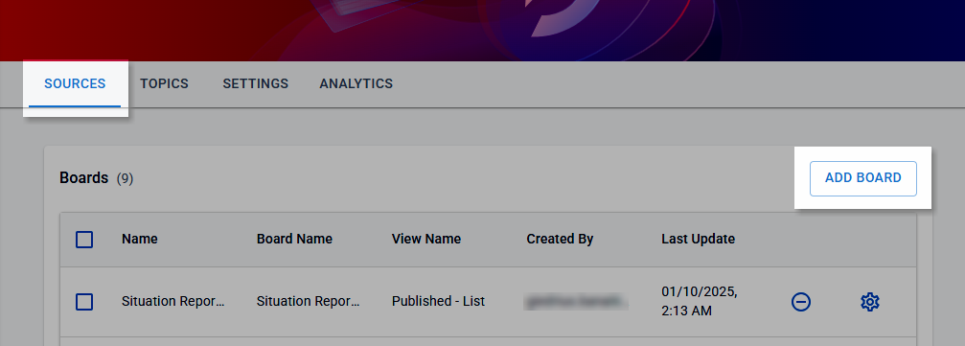Click the remove (minus circle) icon for Situation Report
965x346 pixels.
pyautogui.click(x=801, y=302)
